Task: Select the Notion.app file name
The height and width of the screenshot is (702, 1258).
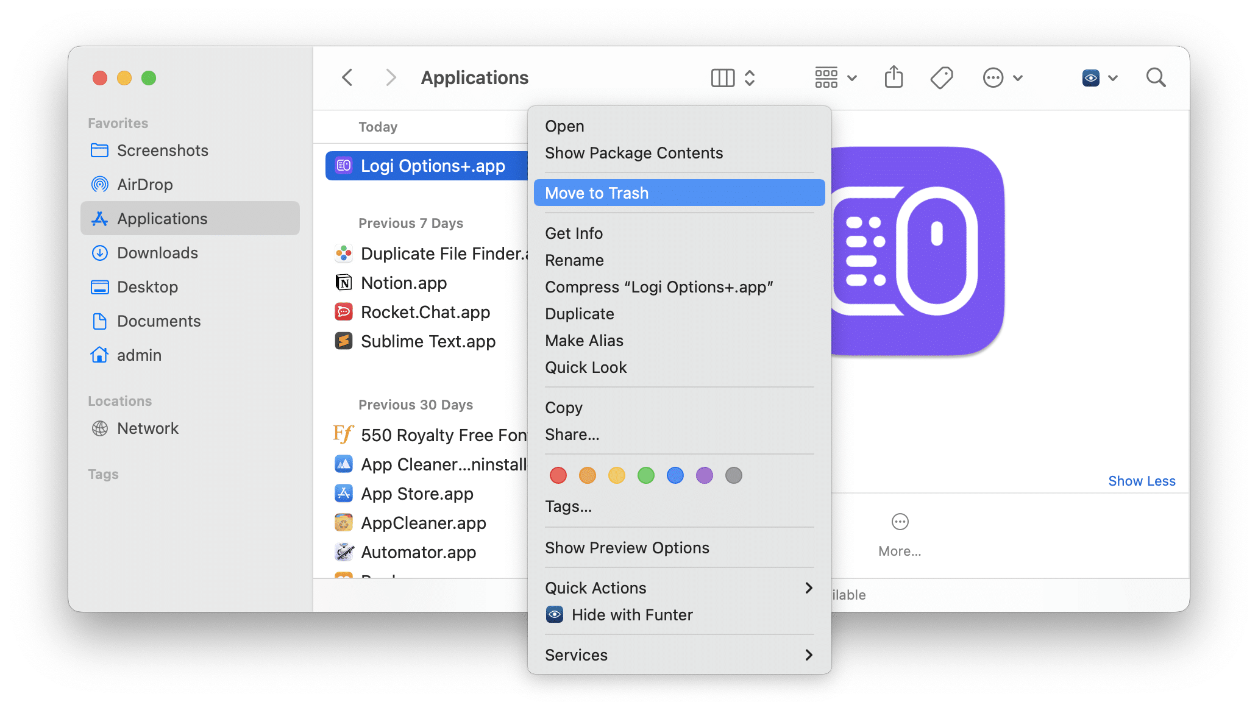Action: 403,283
